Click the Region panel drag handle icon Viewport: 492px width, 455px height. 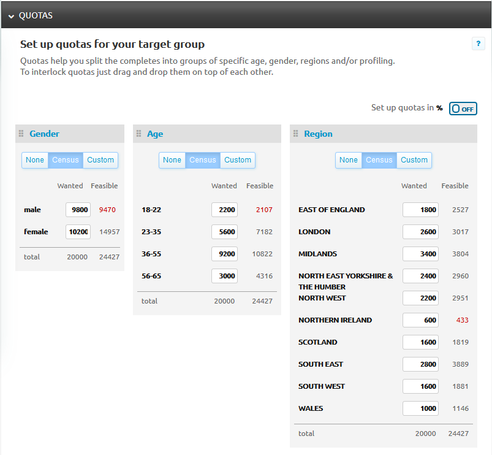[296, 134]
